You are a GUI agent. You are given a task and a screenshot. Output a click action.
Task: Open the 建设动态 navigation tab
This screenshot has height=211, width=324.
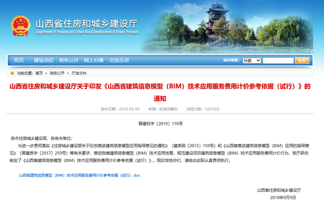(43, 60)
